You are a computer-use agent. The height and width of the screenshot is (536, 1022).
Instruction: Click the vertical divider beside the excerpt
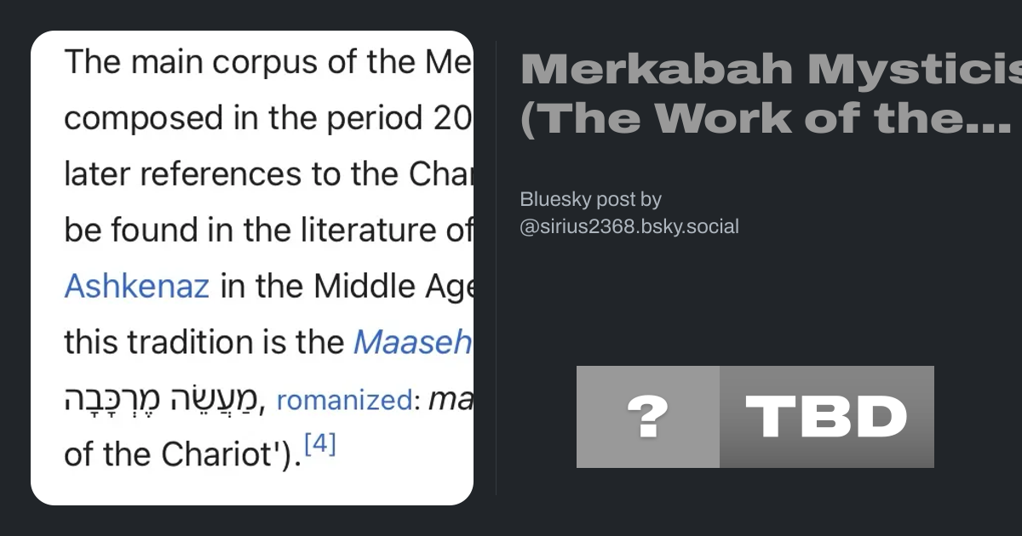(496, 268)
